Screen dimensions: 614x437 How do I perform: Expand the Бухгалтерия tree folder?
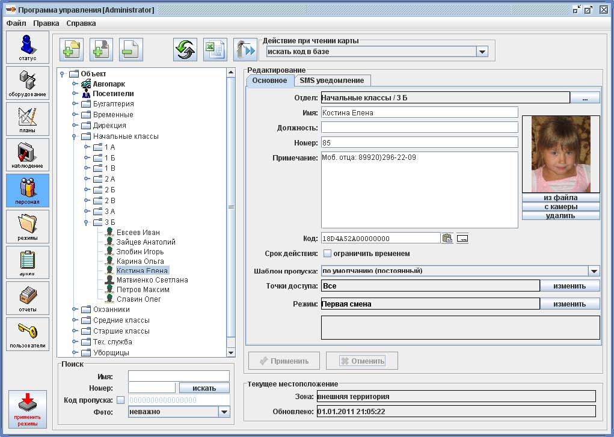pos(75,104)
